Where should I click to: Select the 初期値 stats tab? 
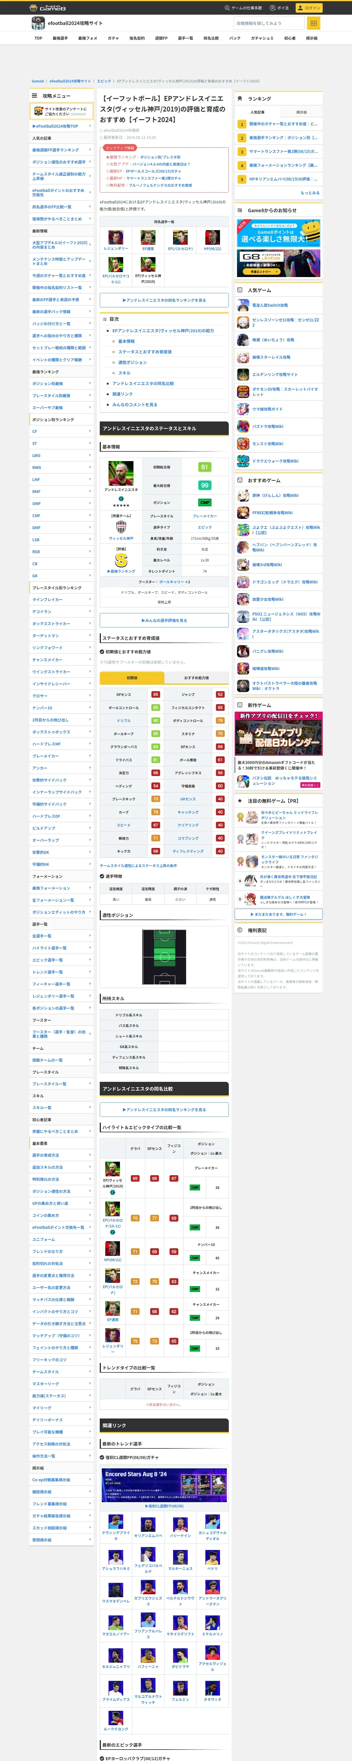pyautogui.click(x=132, y=677)
